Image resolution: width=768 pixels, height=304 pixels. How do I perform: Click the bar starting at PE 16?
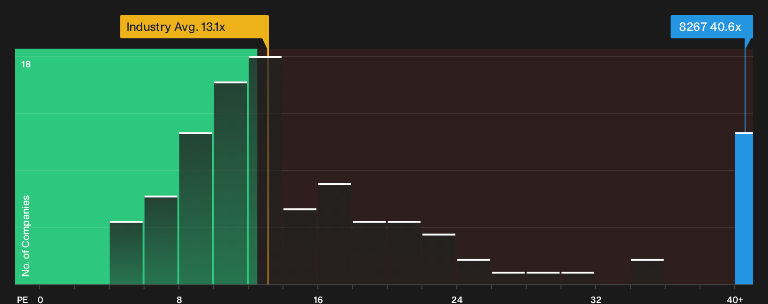point(335,234)
